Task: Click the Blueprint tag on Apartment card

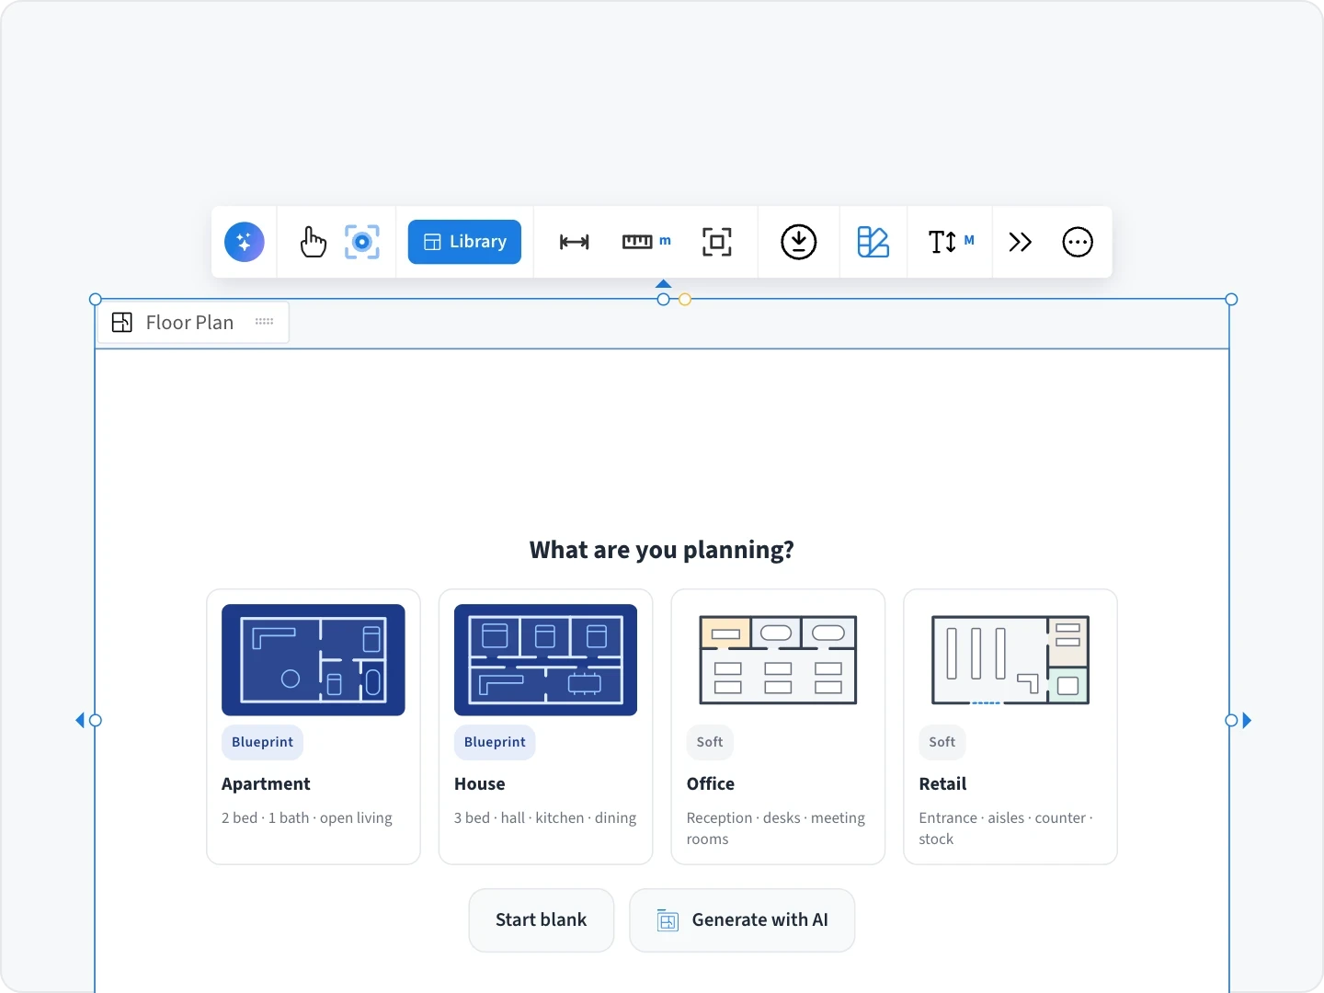Action: coord(263,742)
